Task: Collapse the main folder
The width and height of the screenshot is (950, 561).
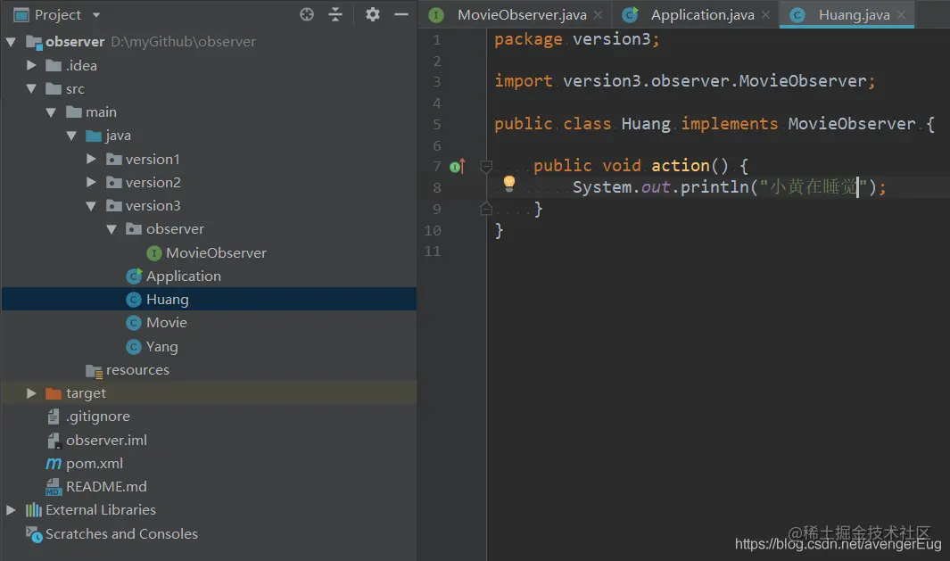Action: [x=52, y=112]
